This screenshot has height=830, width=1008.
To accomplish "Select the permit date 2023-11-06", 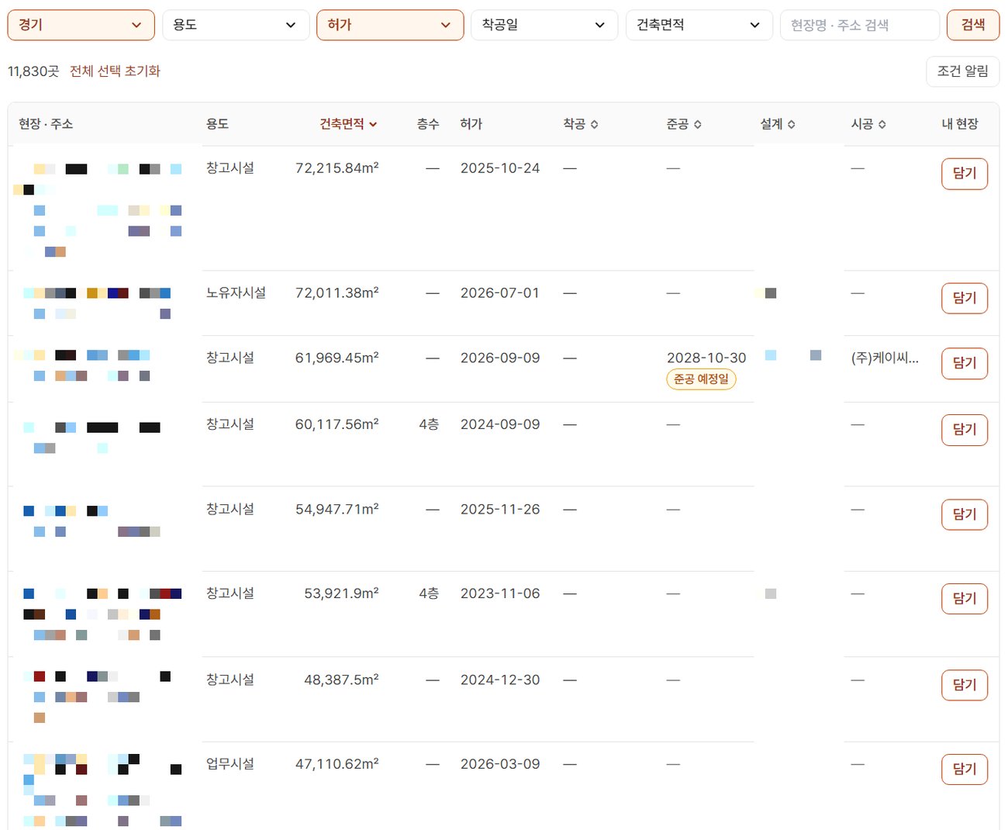I will click(x=500, y=593).
